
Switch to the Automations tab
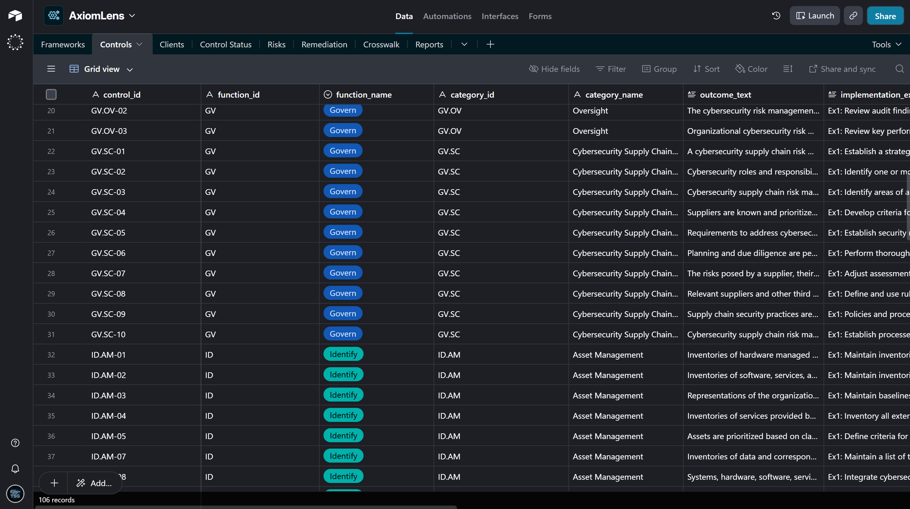447,16
